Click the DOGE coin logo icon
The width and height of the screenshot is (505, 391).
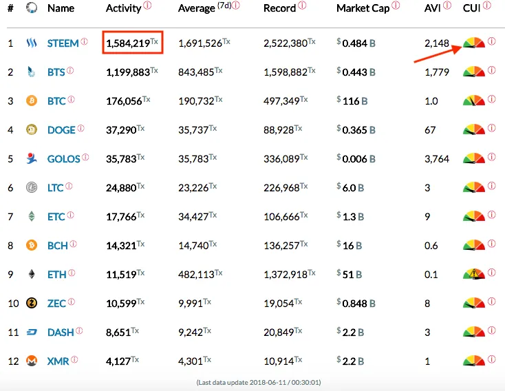coord(32,129)
